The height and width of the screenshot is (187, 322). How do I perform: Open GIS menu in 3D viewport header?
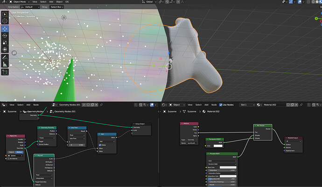pos(67,2)
